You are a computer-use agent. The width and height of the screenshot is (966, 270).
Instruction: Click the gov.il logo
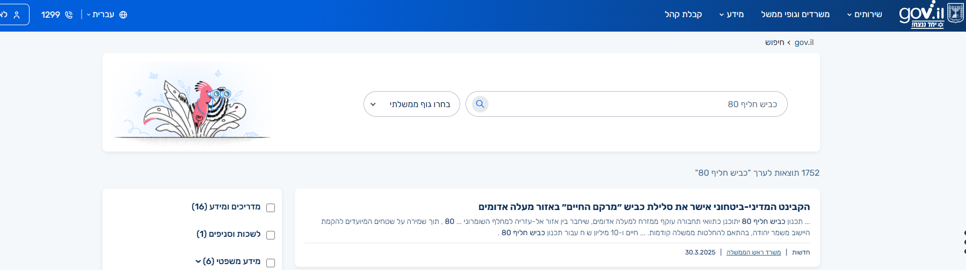click(921, 14)
